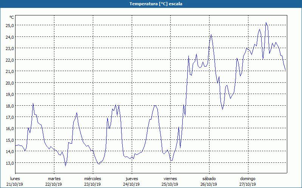Click the "viernes" day label
Image resolution: width=302 pixels, height=188 pixels.
pyautogui.click(x=170, y=179)
